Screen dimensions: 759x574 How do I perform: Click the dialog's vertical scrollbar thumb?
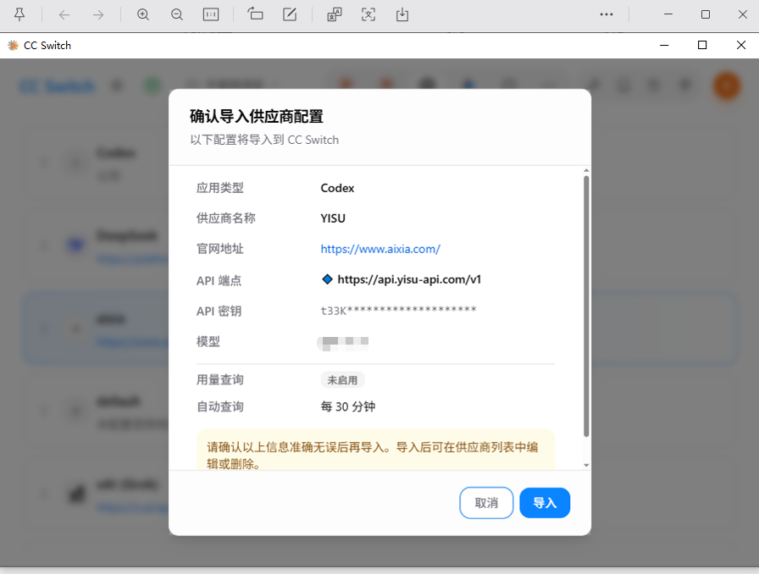[586, 306]
